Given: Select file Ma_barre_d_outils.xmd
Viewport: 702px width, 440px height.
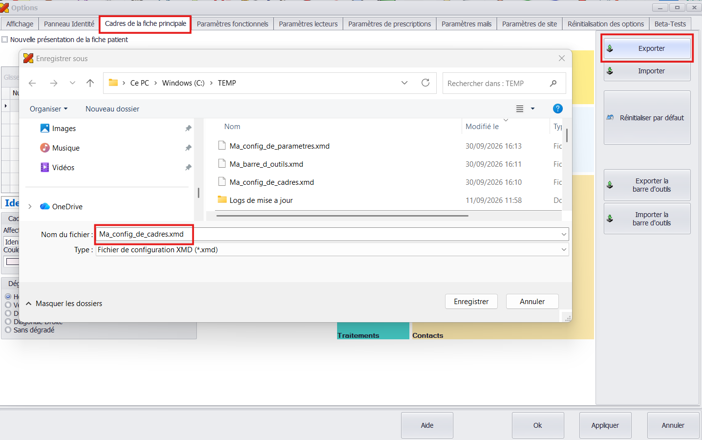Looking at the screenshot, I should point(266,164).
